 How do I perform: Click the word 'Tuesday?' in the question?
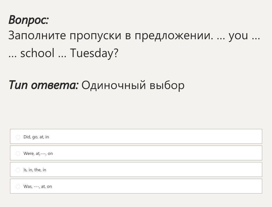pyautogui.click(x=94, y=53)
